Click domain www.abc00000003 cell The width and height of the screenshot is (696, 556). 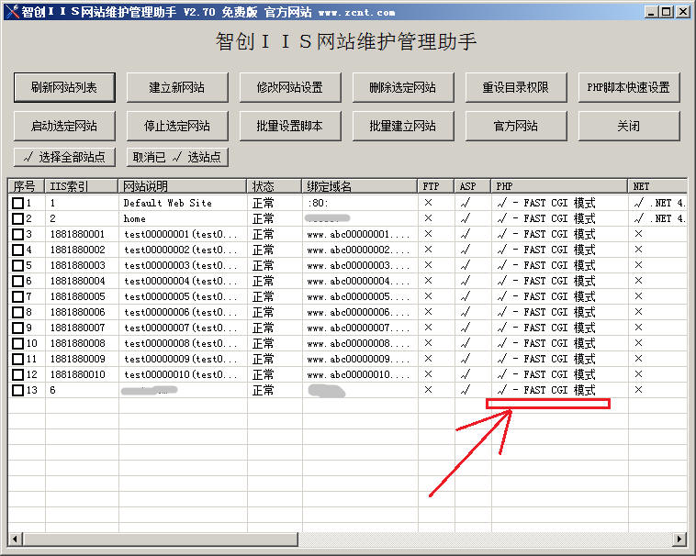pyautogui.click(x=358, y=265)
